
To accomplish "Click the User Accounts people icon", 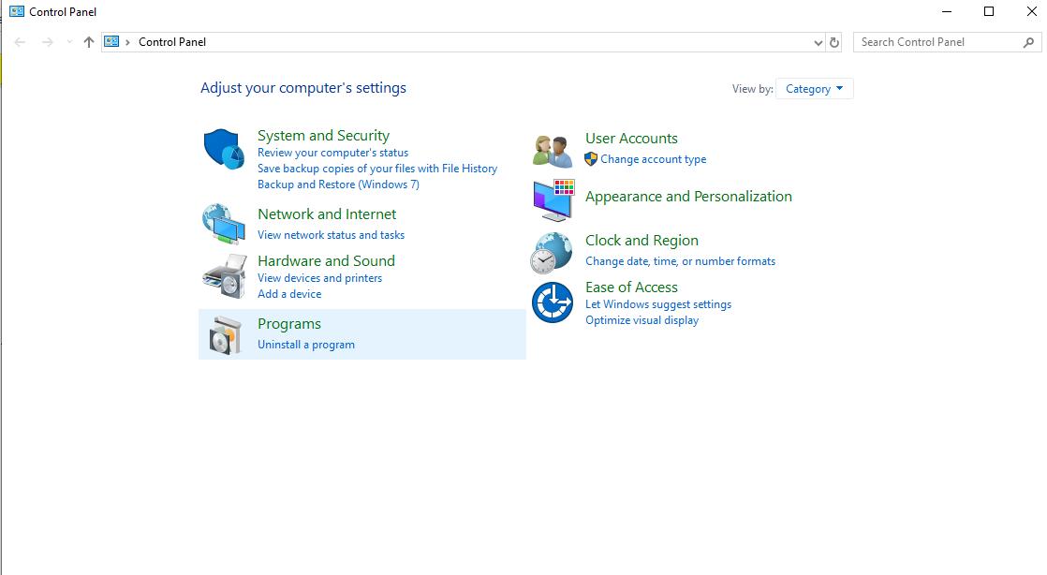I will [553, 150].
